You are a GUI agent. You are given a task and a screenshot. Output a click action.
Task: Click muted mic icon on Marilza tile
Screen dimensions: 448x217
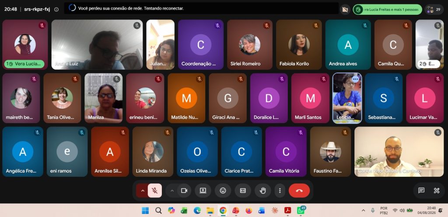[116, 79]
